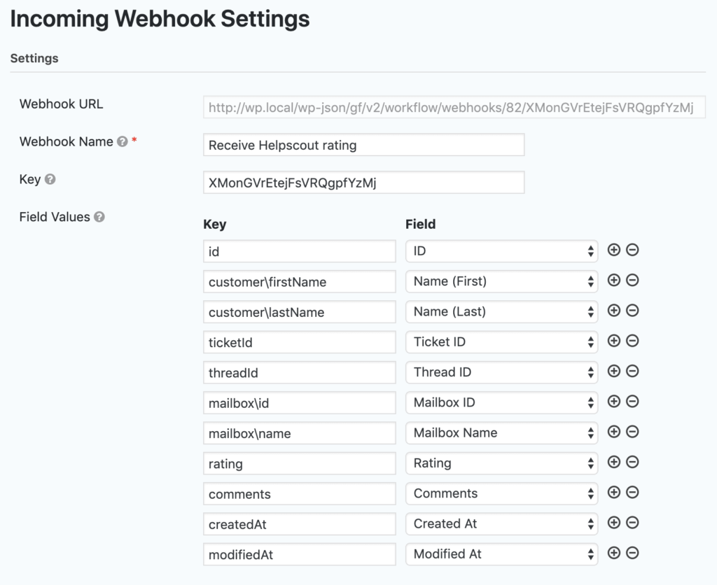Add a row after createdAt mapping
This screenshot has height=585, width=717.
613,523
